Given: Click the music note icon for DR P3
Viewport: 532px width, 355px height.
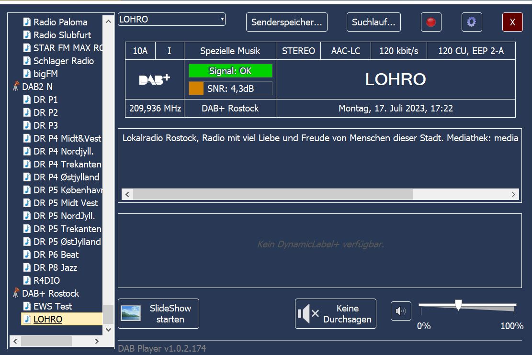Looking at the screenshot, I should pyautogui.click(x=27, y=125).
